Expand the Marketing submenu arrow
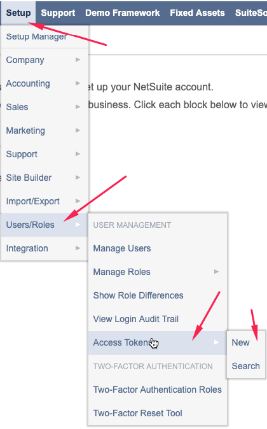 78,130
